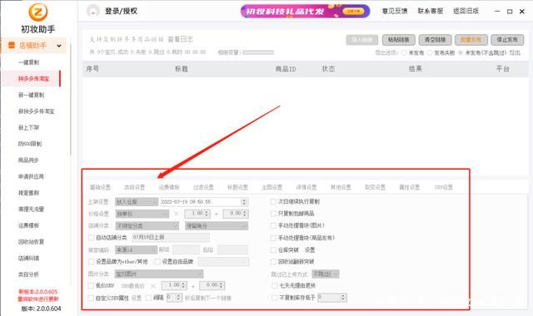Select 防500限制 in the sidebar

coord(30,144)
